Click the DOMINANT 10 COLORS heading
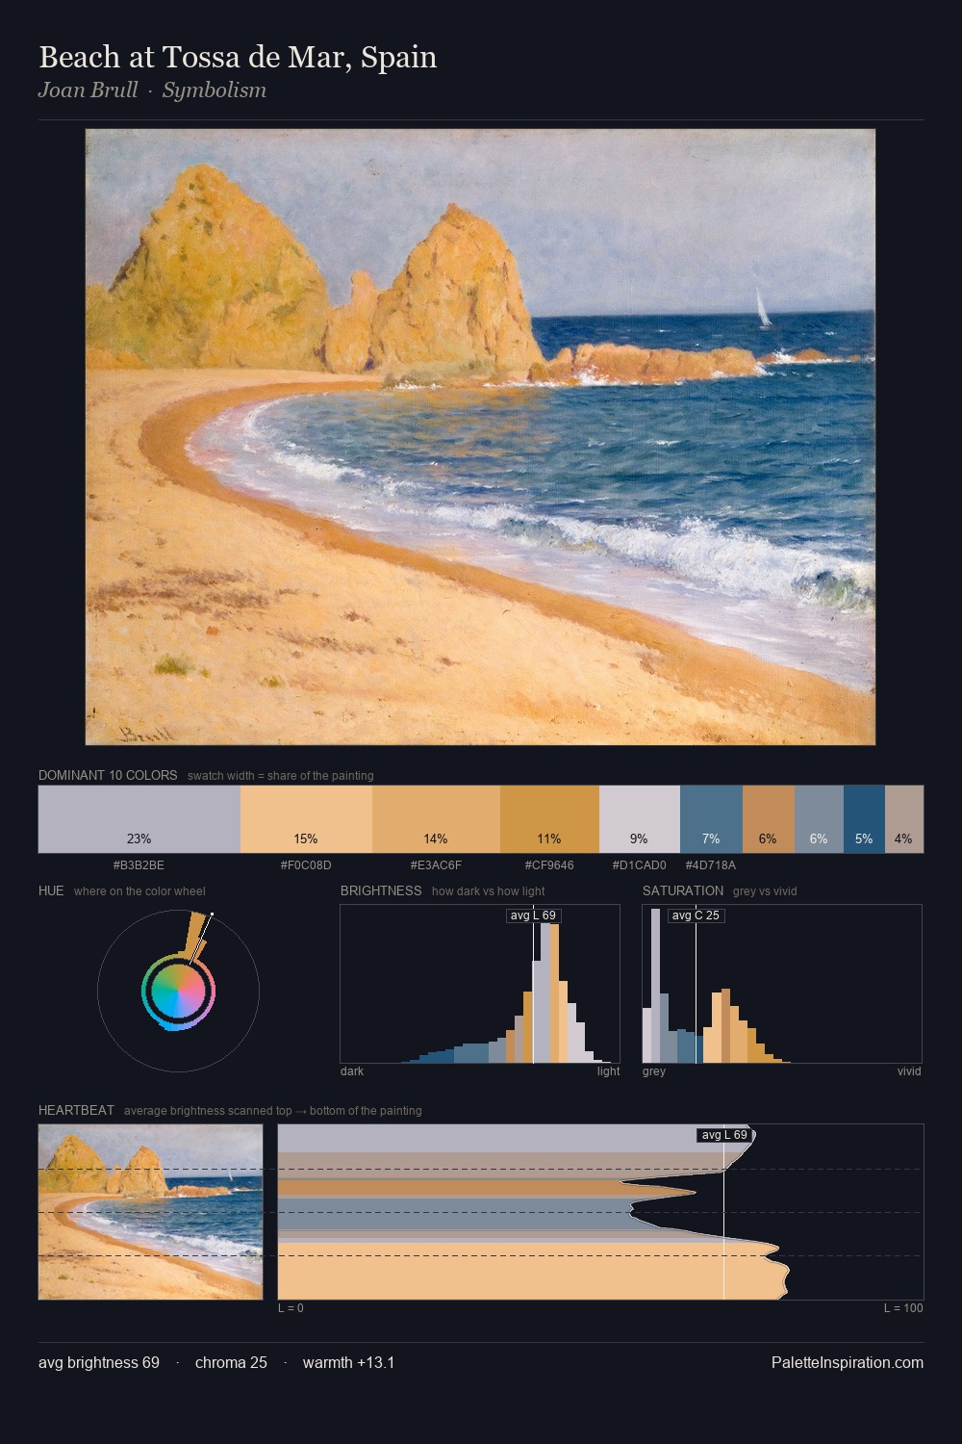 coord(108,775)
